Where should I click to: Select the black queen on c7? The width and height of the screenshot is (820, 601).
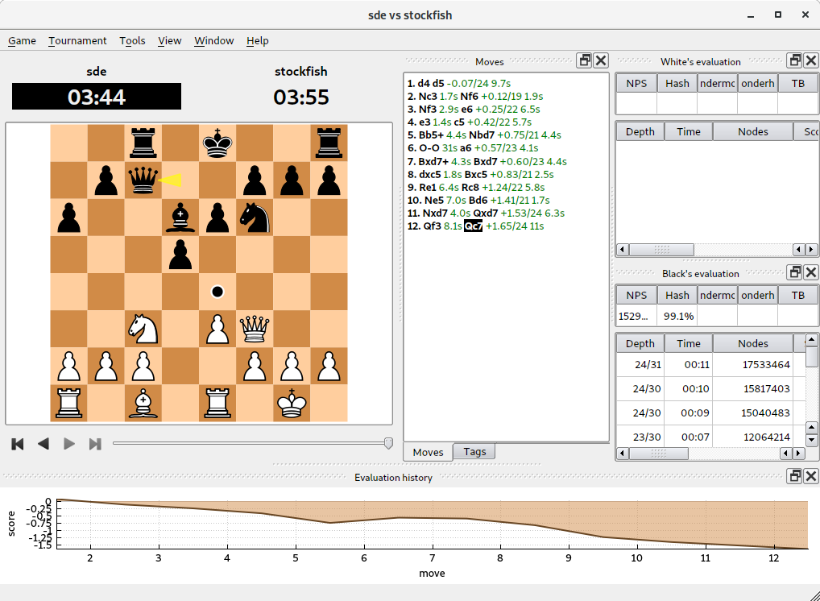(143, 180)
